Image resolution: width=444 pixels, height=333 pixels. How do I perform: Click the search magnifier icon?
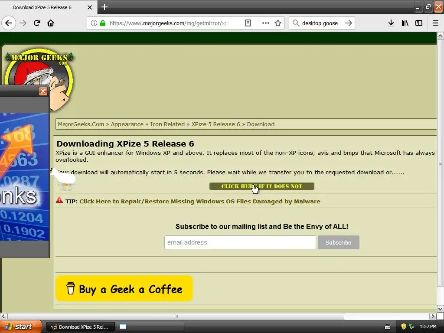[296, 23]
